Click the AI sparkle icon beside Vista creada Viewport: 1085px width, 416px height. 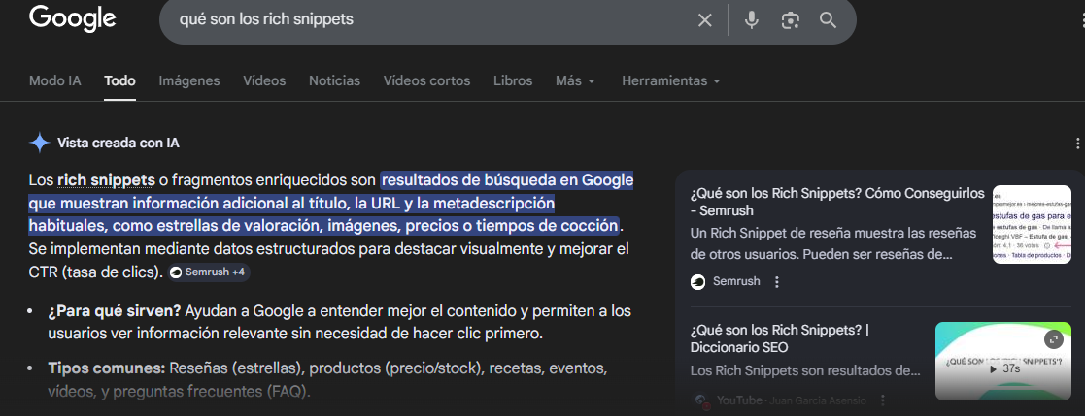coord(40,144)
